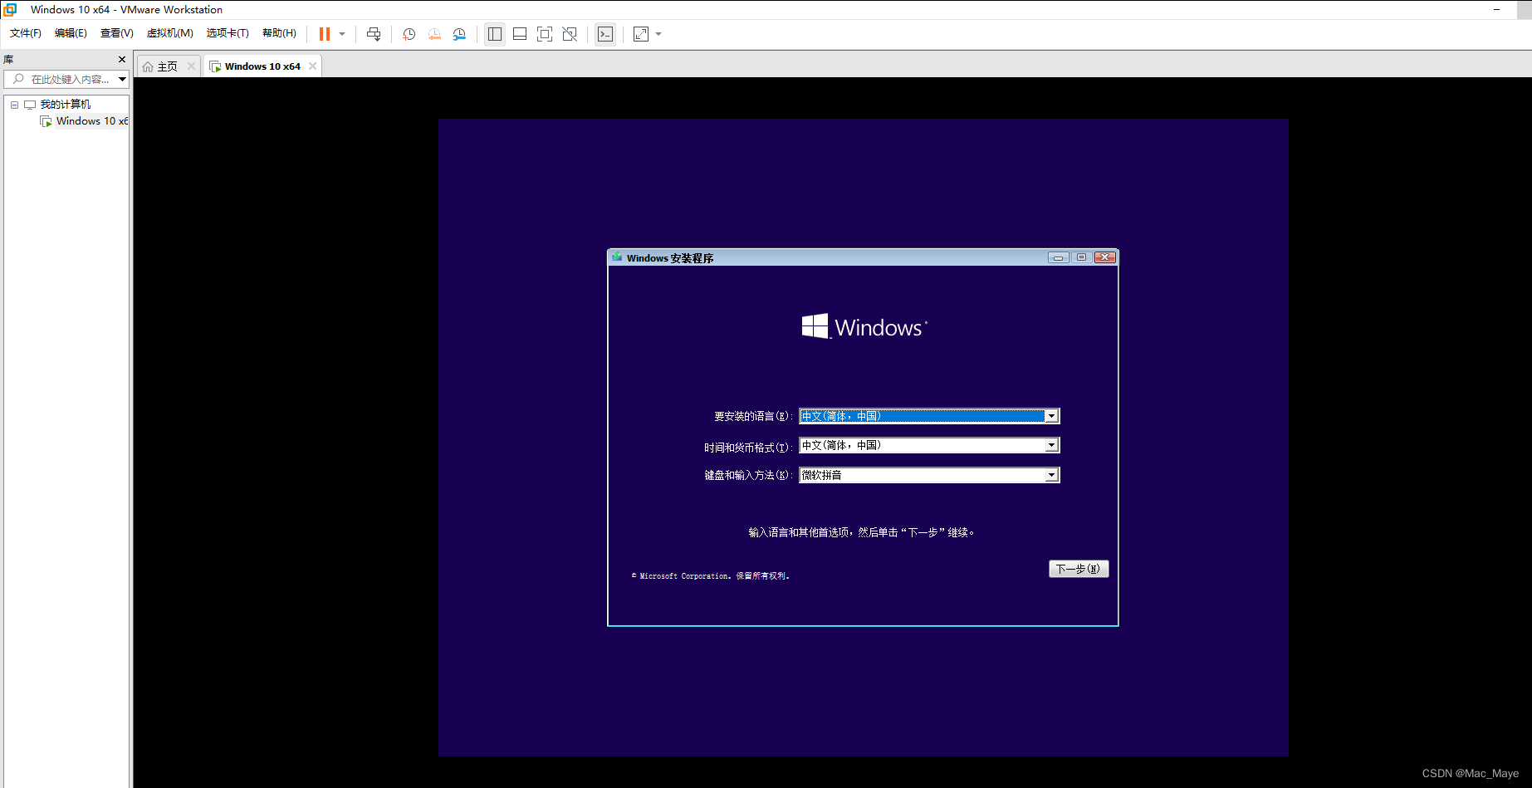The height and width of the screenshot is (788, 1532).
Task: Click the computer icon beside 我的计算机
Action: [x=30, y=105]
